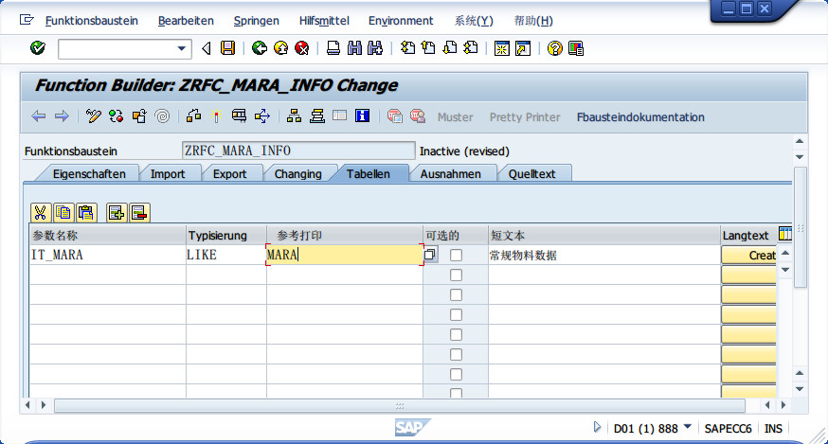Tick the optional checkbox for IT_MARA row

point(456,255)
